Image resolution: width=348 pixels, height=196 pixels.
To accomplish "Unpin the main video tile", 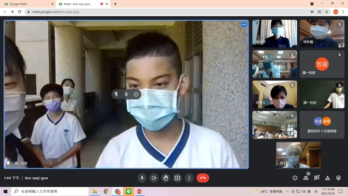I will 116,94.
